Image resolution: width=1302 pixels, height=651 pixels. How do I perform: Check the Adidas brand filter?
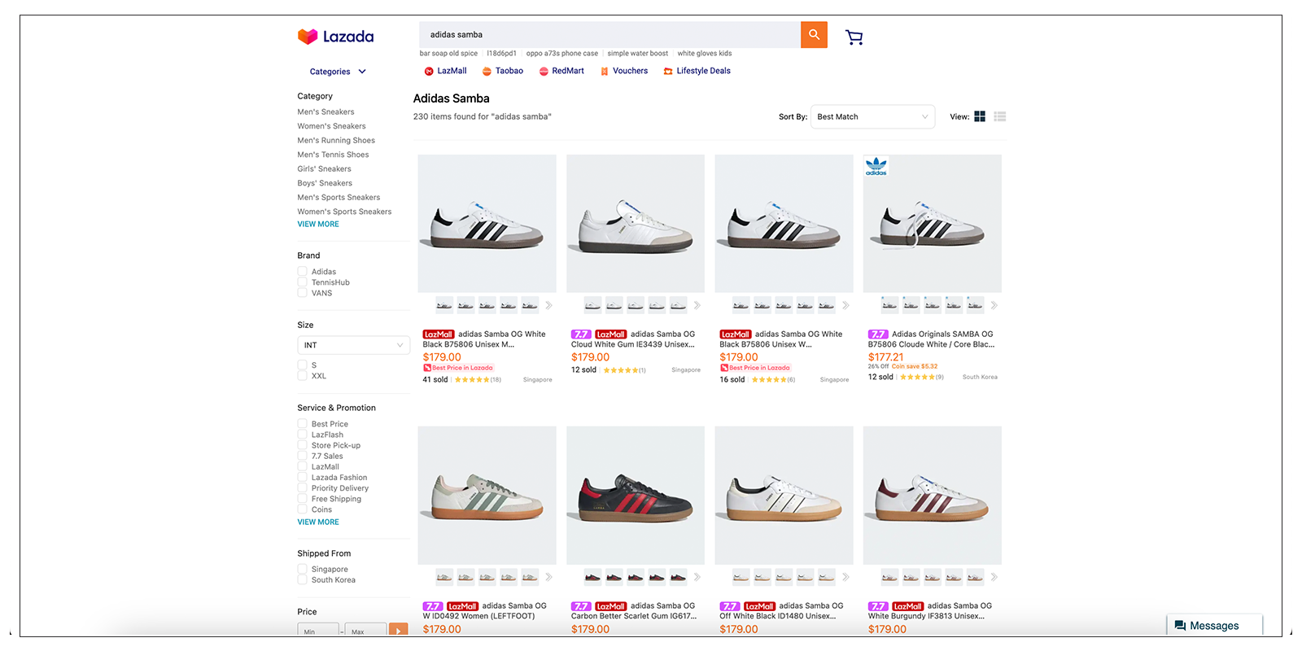pos(302,272)
